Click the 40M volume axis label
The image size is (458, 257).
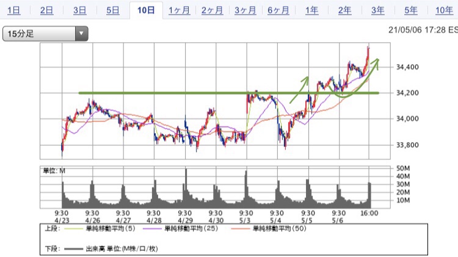[403, 176]
